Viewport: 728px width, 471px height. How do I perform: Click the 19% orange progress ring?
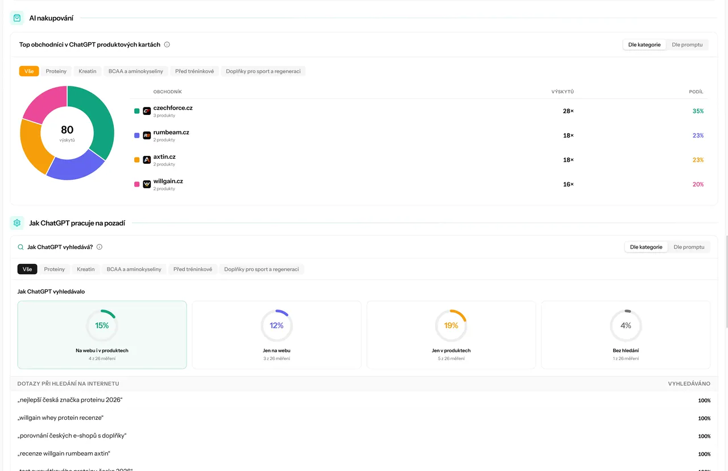click(451, 325)
